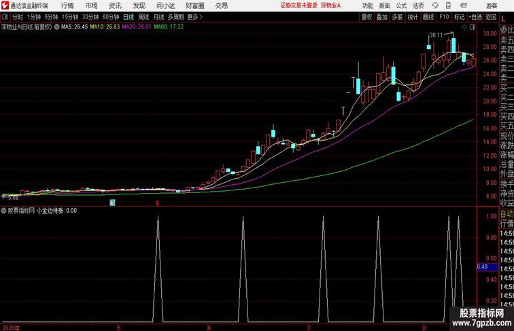This screenshot has height=331, width=514.
Task: Click the 通达信 red logo icon
Action: [x=5, y=5]
